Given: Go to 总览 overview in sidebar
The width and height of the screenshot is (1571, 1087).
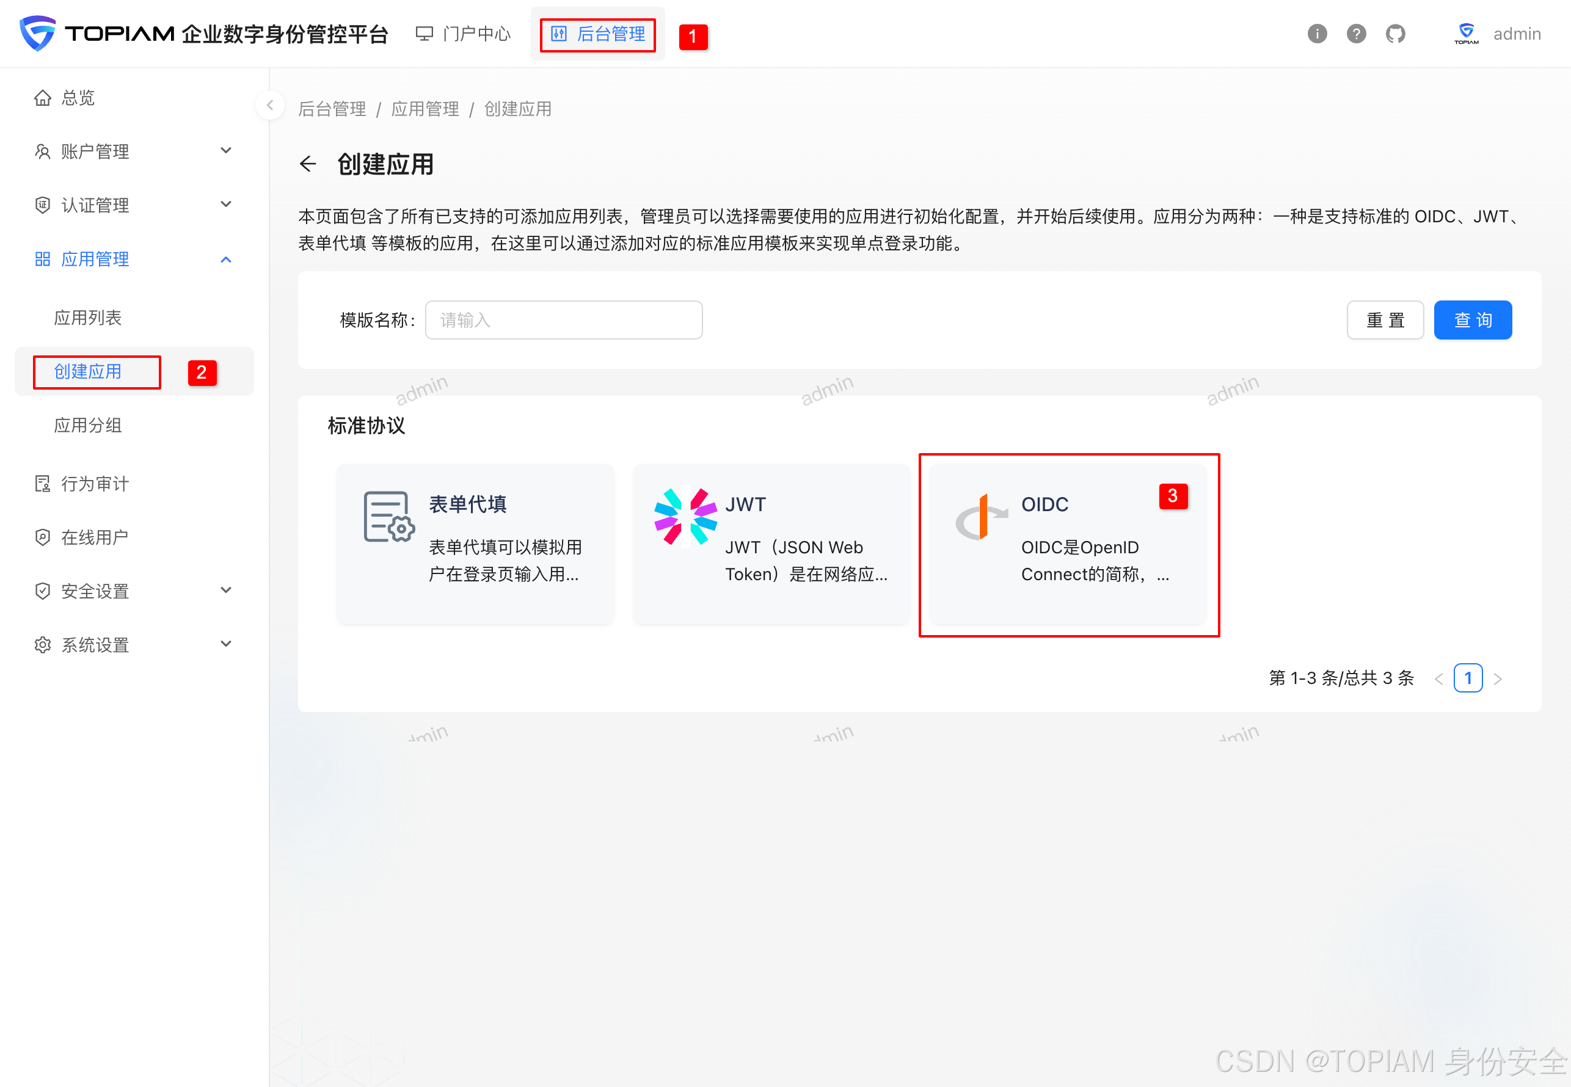Looking at the screenshot, I should [x=134, y=97].
